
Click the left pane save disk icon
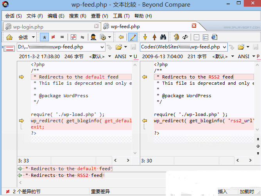(x=133, y=47)
